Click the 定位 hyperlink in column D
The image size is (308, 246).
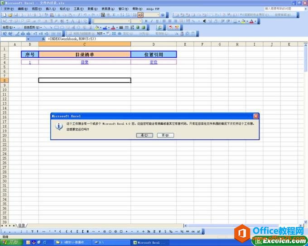tap(154, 62)
